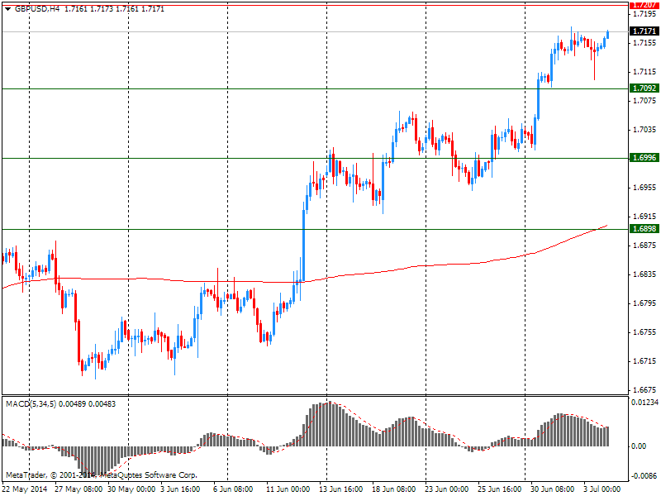Select the green 1.6996 level label
The height and width of the screenshot is (496, 661).
point(644,158)
